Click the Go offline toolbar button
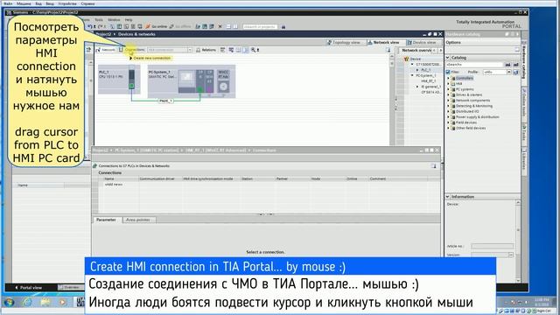 click(180, 26)
